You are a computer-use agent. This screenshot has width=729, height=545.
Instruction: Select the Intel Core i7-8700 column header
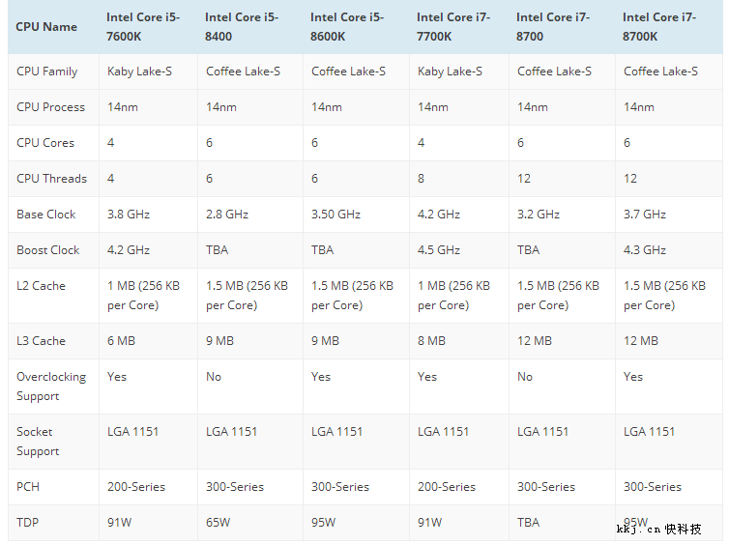(553, 27)
